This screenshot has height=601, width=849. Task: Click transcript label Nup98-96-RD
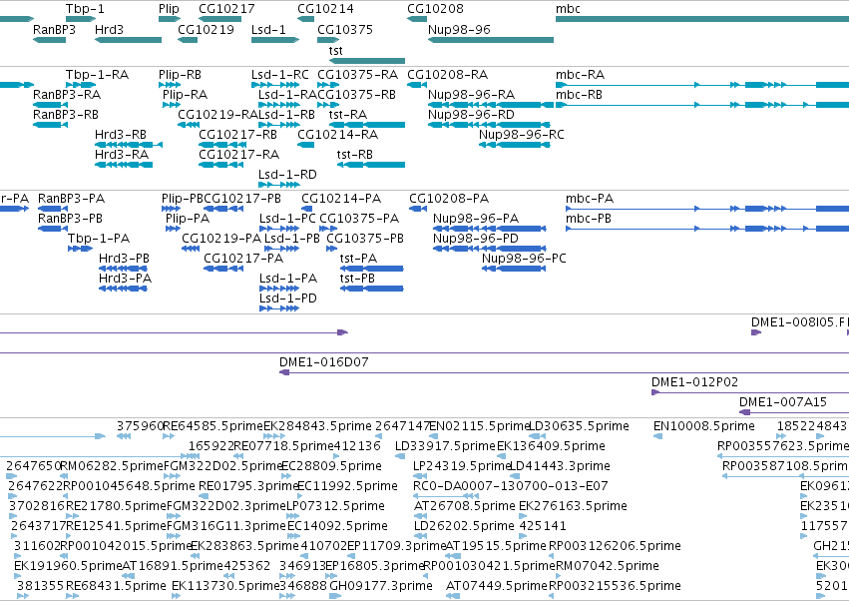tap(471, 115)
